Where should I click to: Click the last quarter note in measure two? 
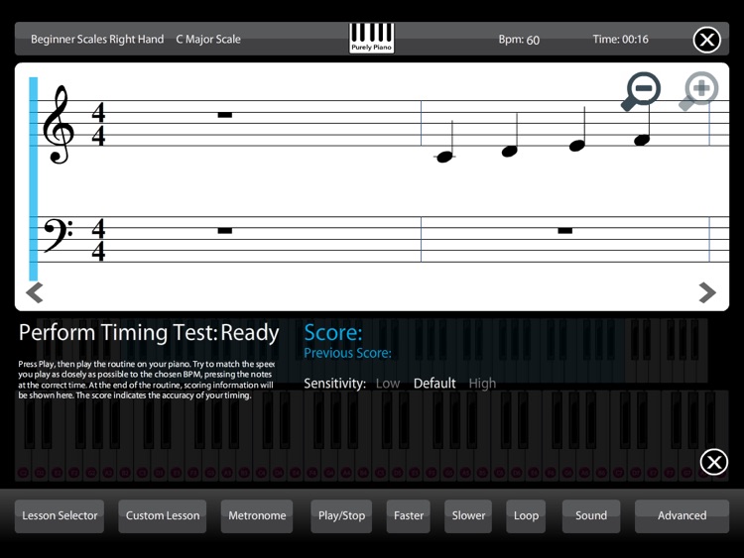[x=643, y=140]
